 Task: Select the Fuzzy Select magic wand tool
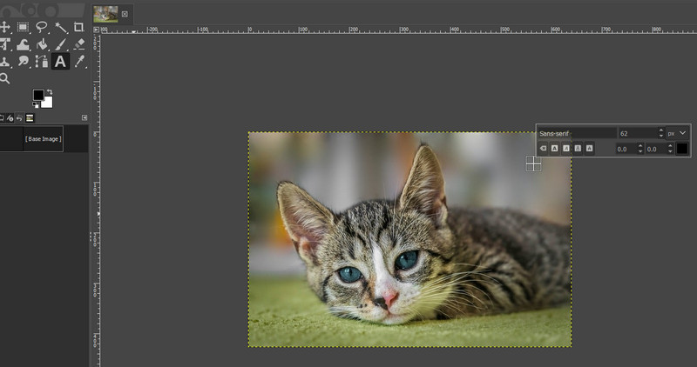tap(60, 27)
